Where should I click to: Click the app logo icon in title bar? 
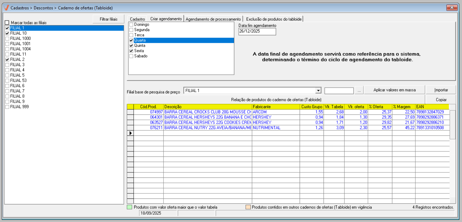coord(6,8)
